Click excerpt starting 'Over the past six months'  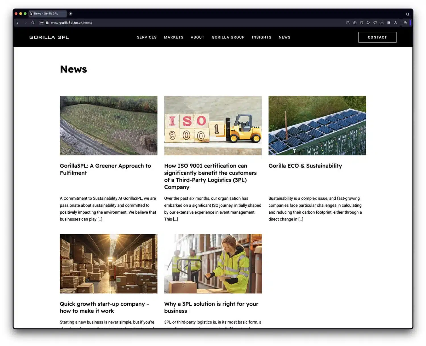coord(213,209)
